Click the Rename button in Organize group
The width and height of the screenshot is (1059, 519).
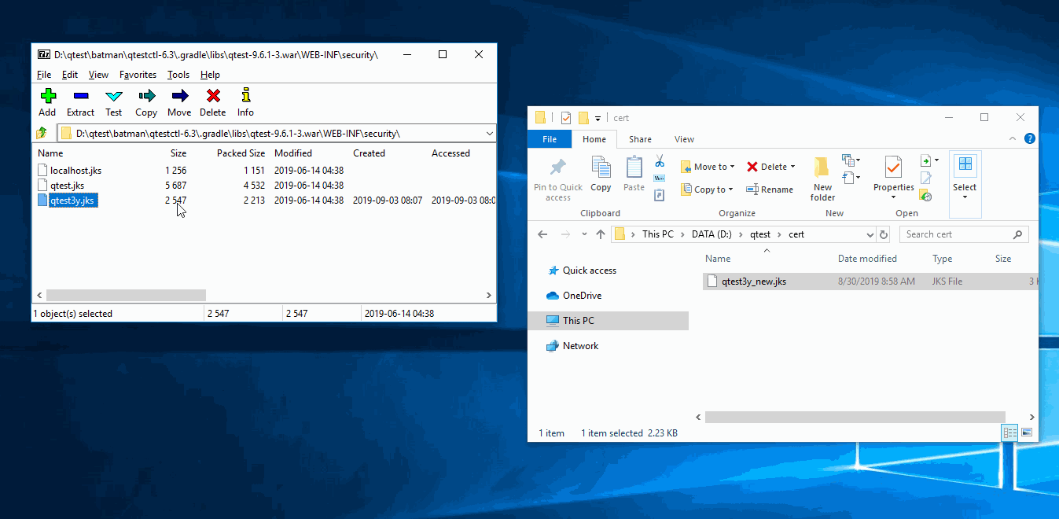(x=769, y=190)
